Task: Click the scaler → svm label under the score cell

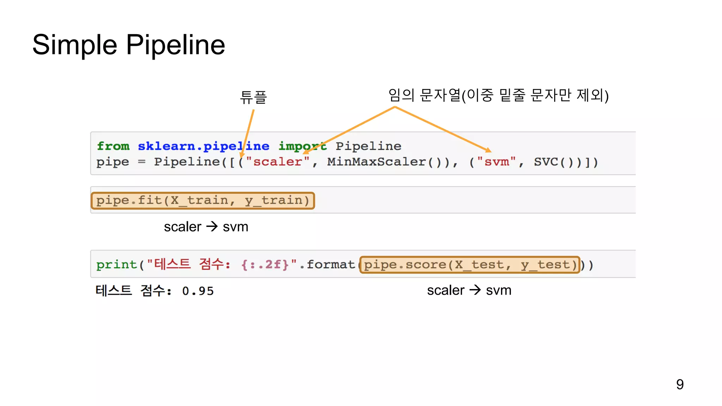Action: (469, 290)
